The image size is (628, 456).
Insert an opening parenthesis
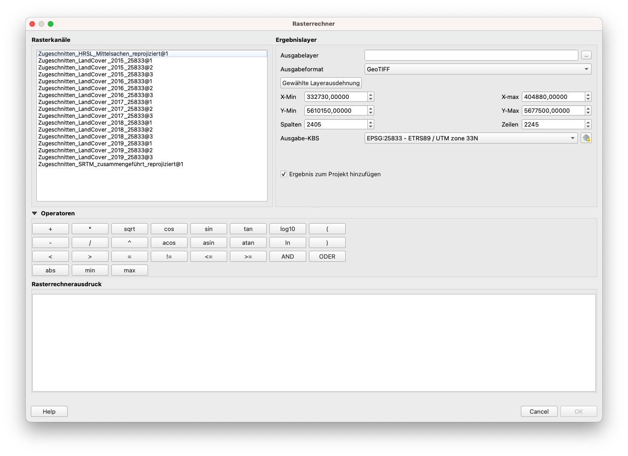pyautogui.click(x=327, y=229)
